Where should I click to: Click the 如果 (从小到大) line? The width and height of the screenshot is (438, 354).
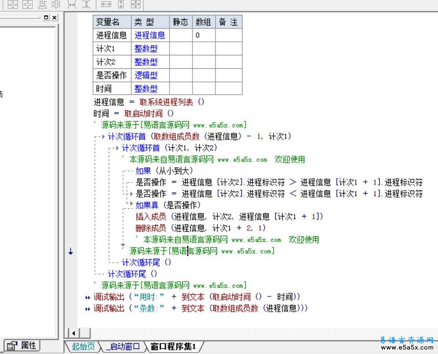coord(164,171)
